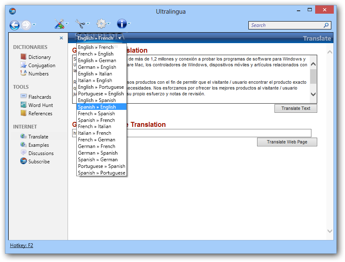Pick French » Spanish from dropdown
The width and height of the screenshot is (345, 262).
(x=102, y=113)
